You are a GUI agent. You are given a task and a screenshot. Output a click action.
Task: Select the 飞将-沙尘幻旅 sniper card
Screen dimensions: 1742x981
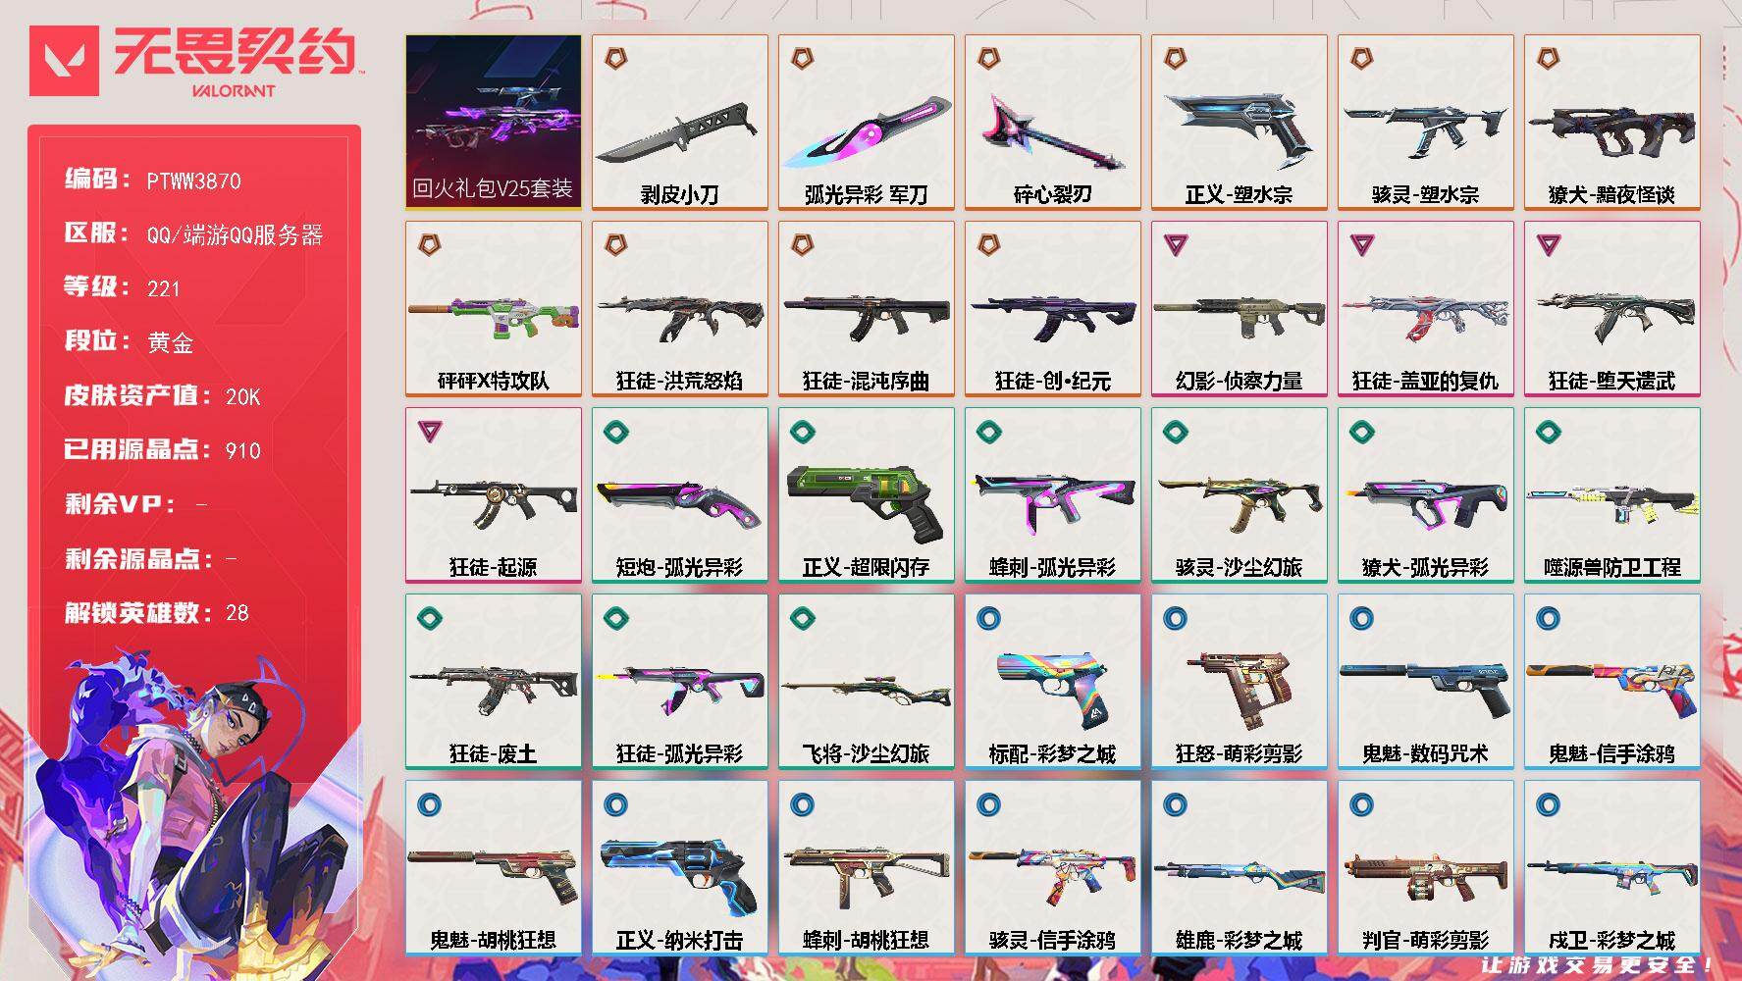pos(866,681)
